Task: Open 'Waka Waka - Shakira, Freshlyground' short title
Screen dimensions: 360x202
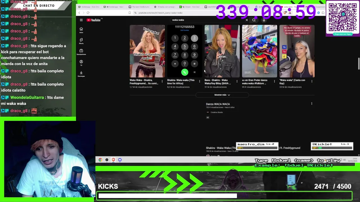Action: (144, 82)
